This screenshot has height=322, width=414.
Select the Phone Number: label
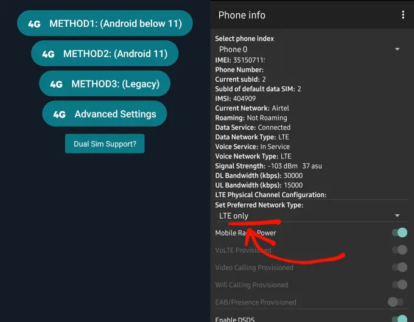239,69
